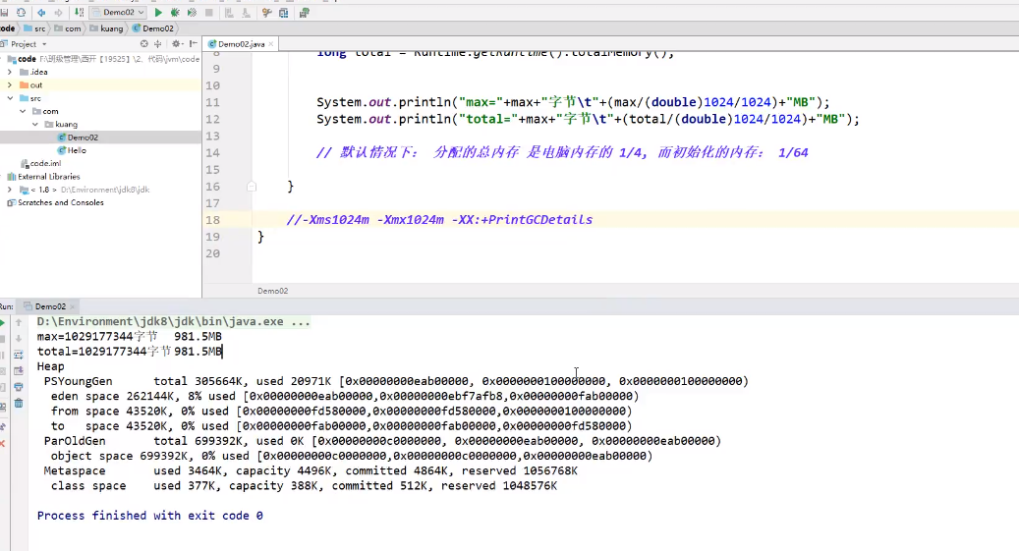Run with coverage icon in toolbar
The image size is (1019, 551).
[x=192, y=13]
